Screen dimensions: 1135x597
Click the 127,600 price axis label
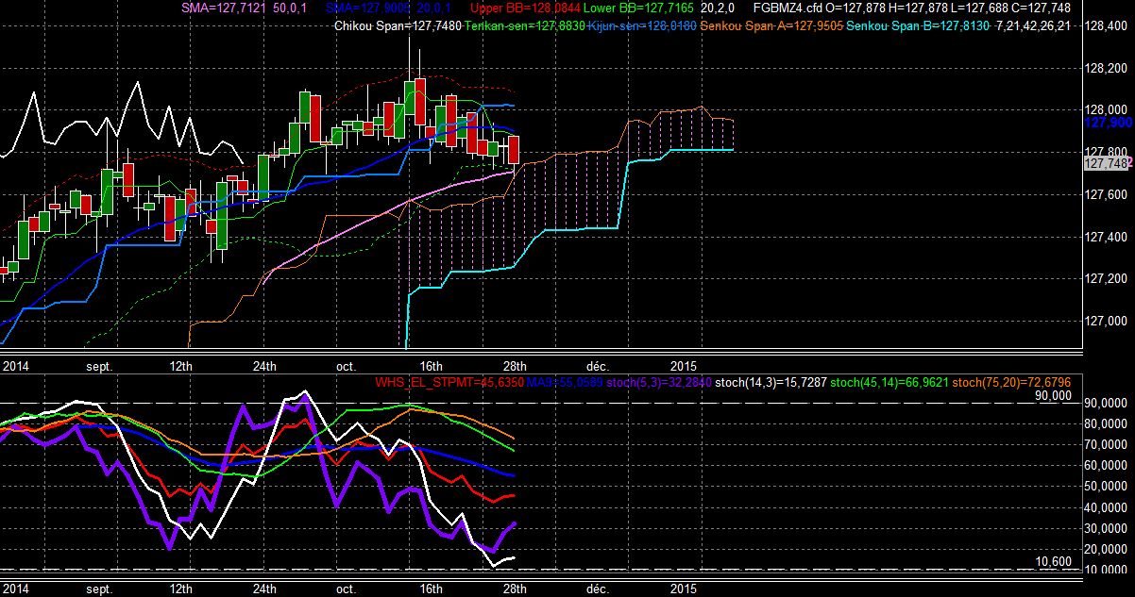click(x=1107, y=194)
